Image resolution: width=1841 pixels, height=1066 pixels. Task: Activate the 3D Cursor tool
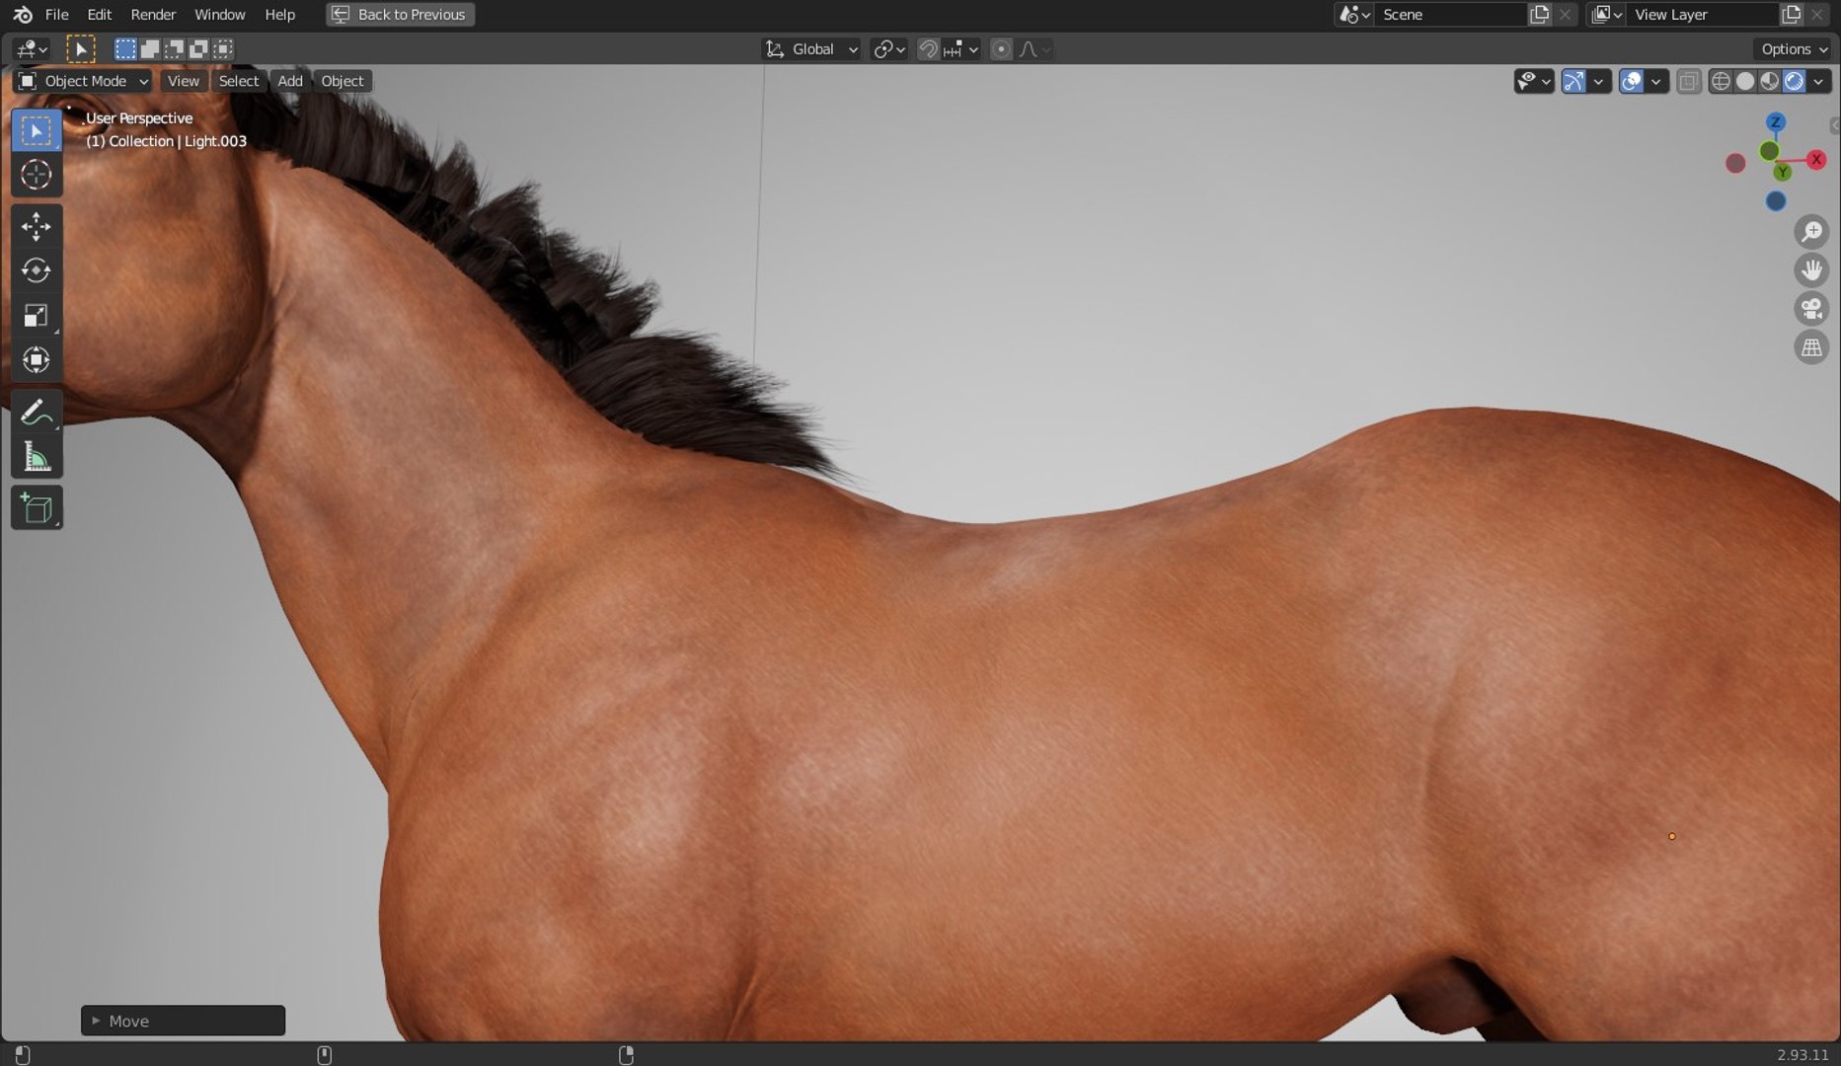[x=37, y=175]
